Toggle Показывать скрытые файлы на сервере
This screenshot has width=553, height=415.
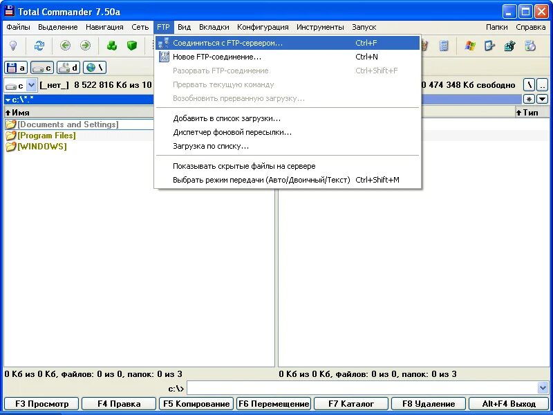click(288, 166)
